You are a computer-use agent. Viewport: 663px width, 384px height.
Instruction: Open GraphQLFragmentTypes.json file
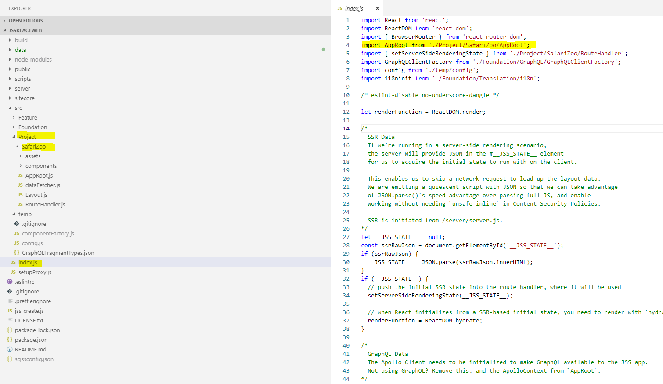tap(58, 253)
